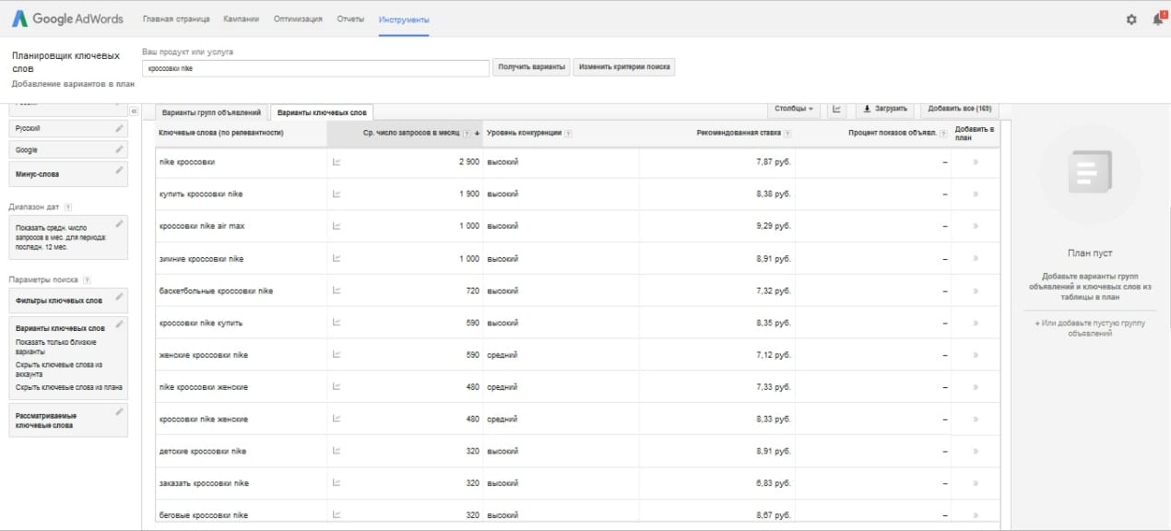Edit Фильтры ключевых слов pencil icon

coord(119,297)
